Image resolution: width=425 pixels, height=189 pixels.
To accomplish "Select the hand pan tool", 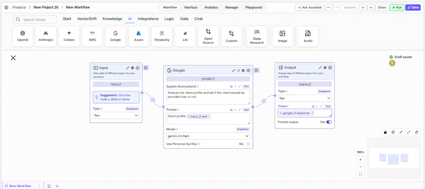I will (x=417, y=132).
